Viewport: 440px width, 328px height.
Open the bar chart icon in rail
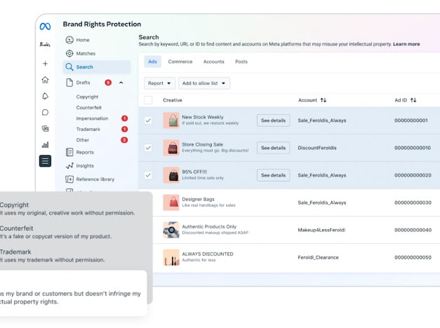(x=45, y=144)
